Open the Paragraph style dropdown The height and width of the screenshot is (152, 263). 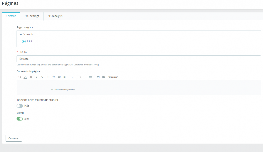[x=114, y=77]
